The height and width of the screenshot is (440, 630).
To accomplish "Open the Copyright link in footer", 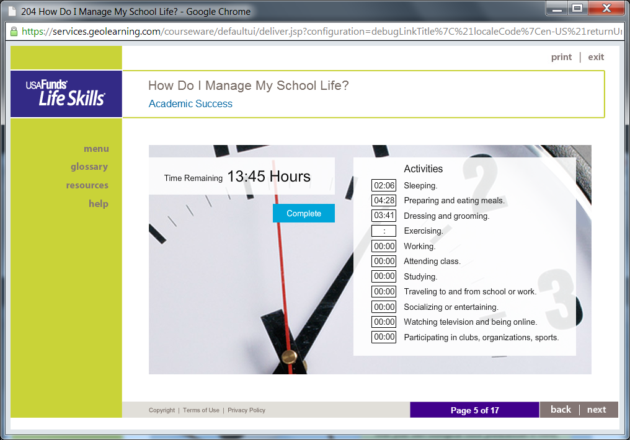I will 161,410.
